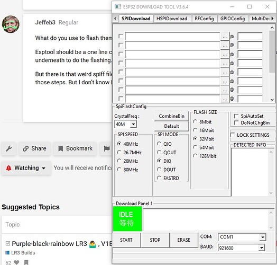Open the CrystalFreq dropdown
The height and width of the screenshot is (265, 277).
pos(133,124)
